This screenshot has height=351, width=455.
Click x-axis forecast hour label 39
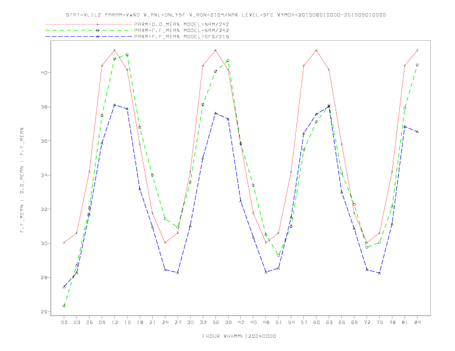click(x=228, y=322)
